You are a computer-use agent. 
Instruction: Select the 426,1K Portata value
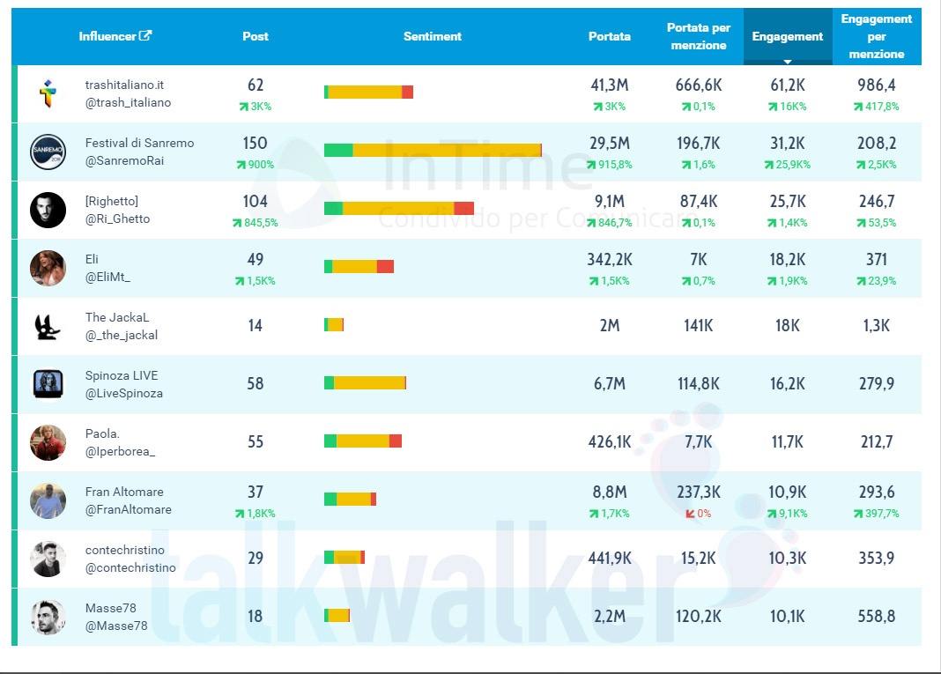pos(609,441)
